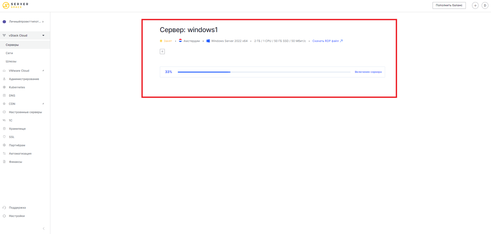Click the vStack Cloud icon in sidebar
Image resolution: width=491 pixels, height=234 pixels.
coord(4,35)
